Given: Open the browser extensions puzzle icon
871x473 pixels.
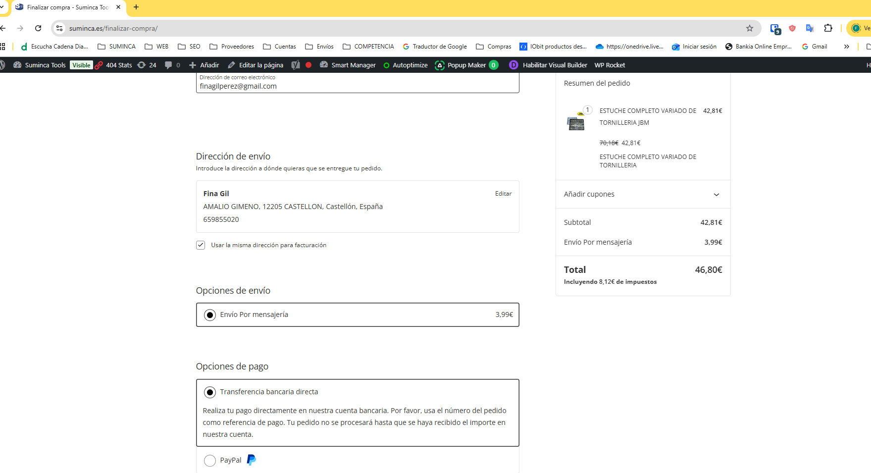Looking at the screenshot, I should pos(828,28).
